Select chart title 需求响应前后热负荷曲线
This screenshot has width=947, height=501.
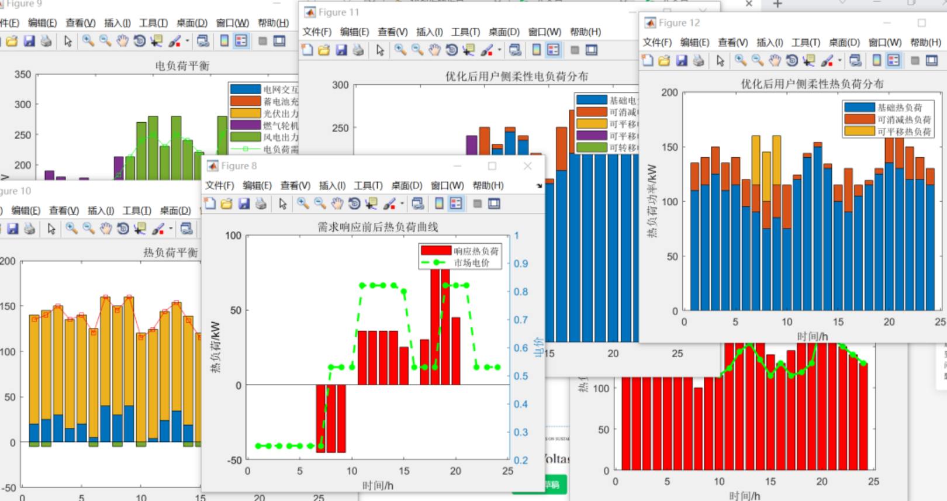pyautogui.click(x=378, y=227)
